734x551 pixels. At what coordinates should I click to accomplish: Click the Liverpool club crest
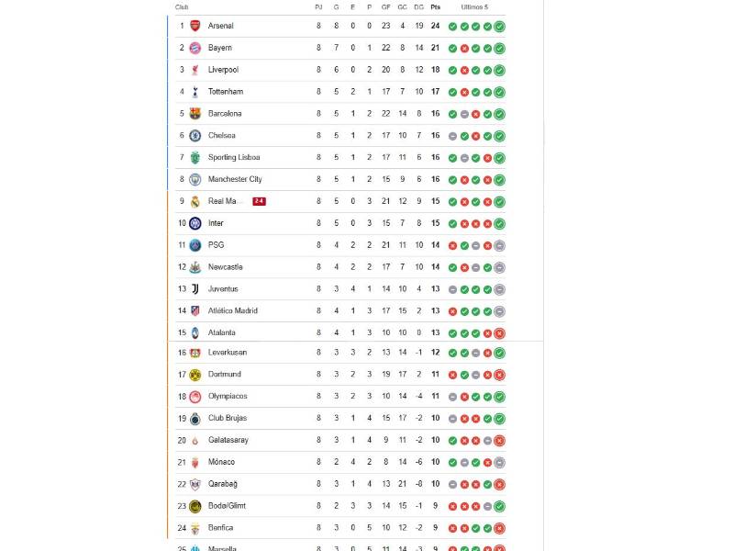[x=195, y=70]
